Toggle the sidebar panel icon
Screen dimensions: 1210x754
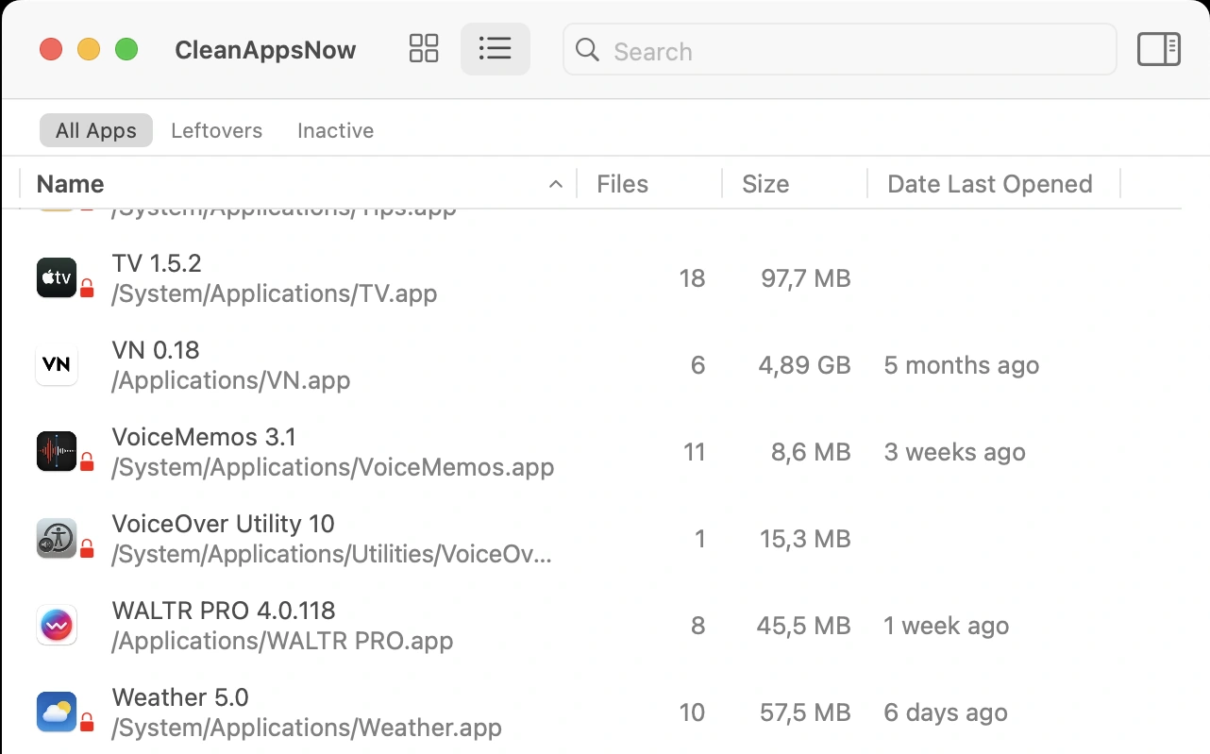pyautogui.click(x=1159, y=49)
